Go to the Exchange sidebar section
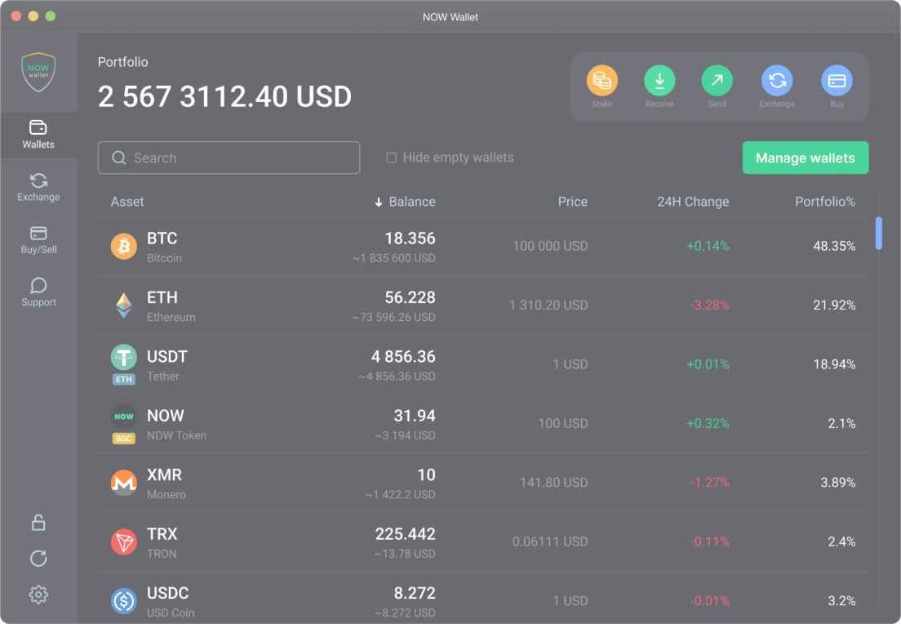This screenshot has width=901, height=624. click(38, 188)
